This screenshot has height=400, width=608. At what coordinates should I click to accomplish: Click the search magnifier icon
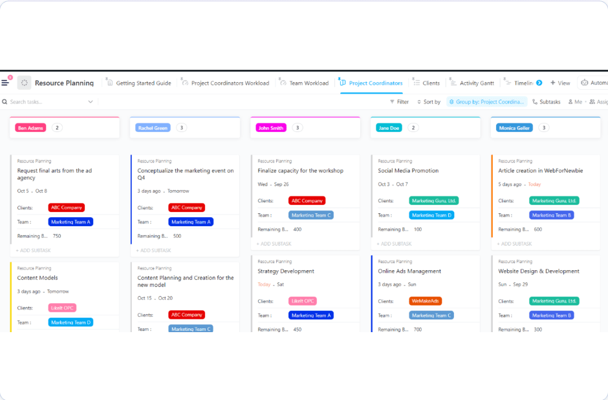[x=5, y=102]
